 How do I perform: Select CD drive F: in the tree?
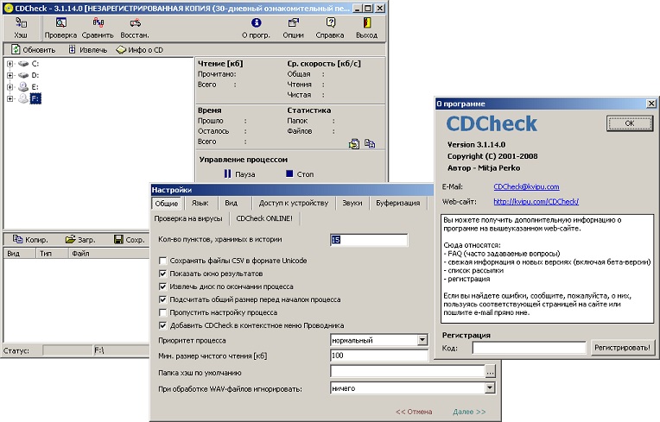pos(35,98)
